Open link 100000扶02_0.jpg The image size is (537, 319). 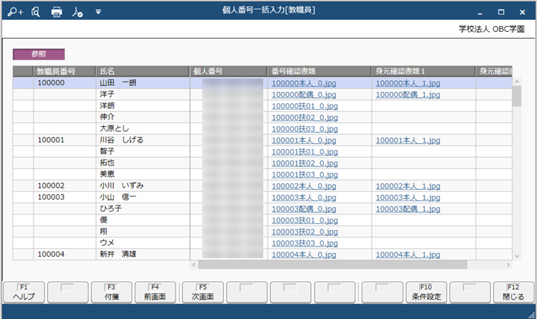click(305, 117)
